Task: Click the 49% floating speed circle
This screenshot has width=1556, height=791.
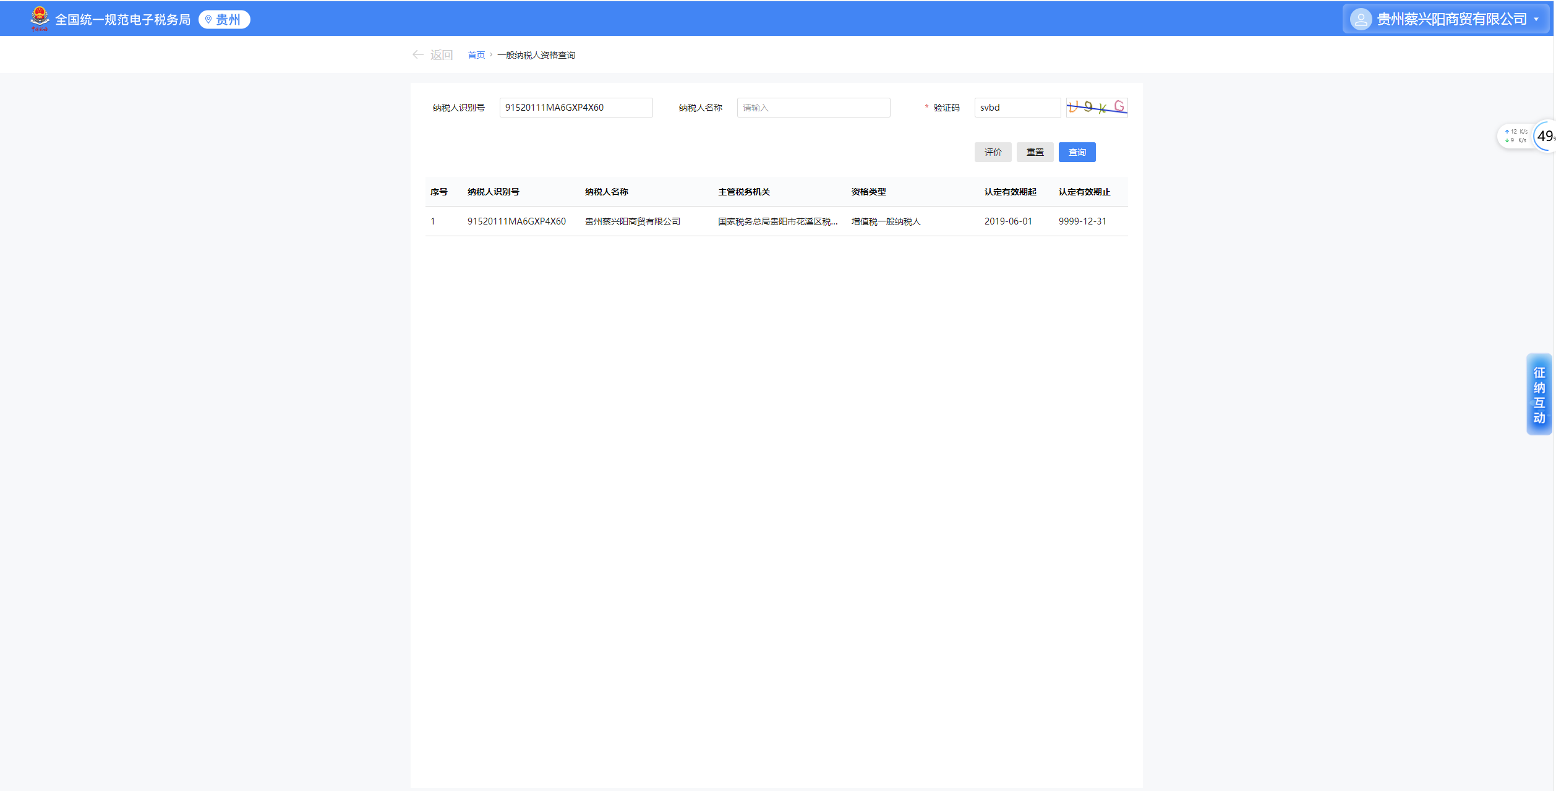Action: (1545, 136)
